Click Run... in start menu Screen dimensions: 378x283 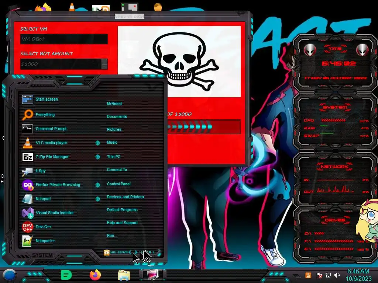(112, 235)
